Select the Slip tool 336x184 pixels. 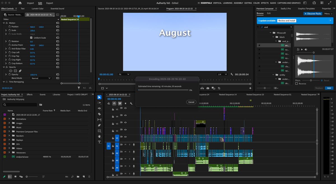[x=99, y=120]
